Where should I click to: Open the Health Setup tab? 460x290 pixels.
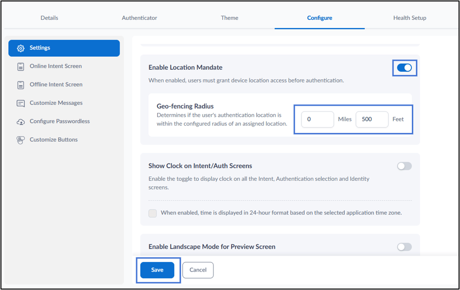click(409, 18)
